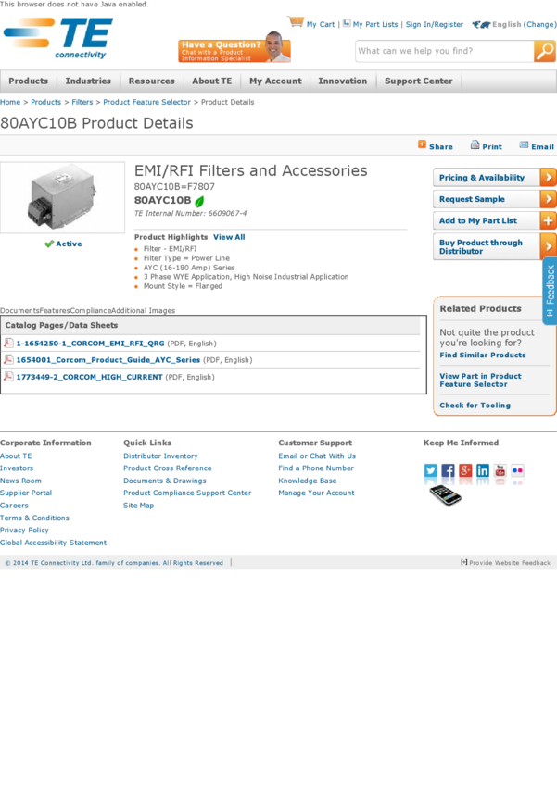Click the mobile phone icon
The width and height of the screenshot is (557, 787).
446,495
